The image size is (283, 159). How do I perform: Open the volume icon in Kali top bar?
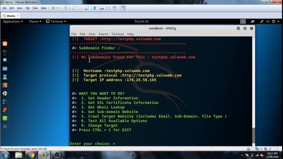(x=268, y=22)
